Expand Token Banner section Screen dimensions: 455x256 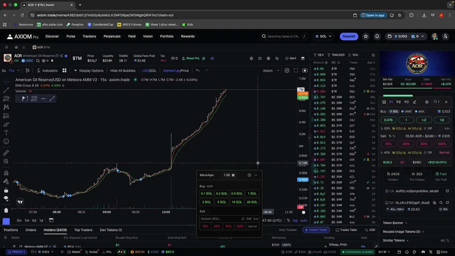395,223
